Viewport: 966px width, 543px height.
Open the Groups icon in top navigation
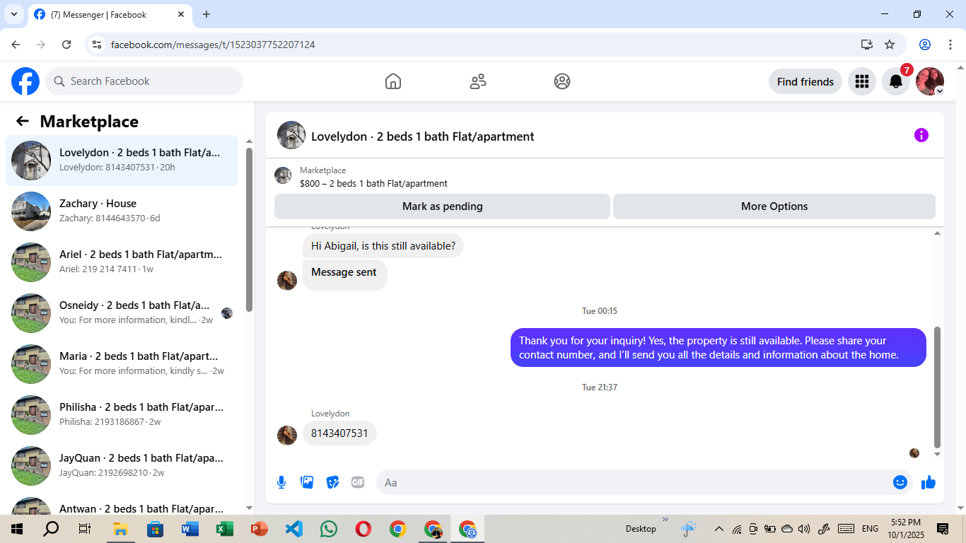click(x=562, y=81)
